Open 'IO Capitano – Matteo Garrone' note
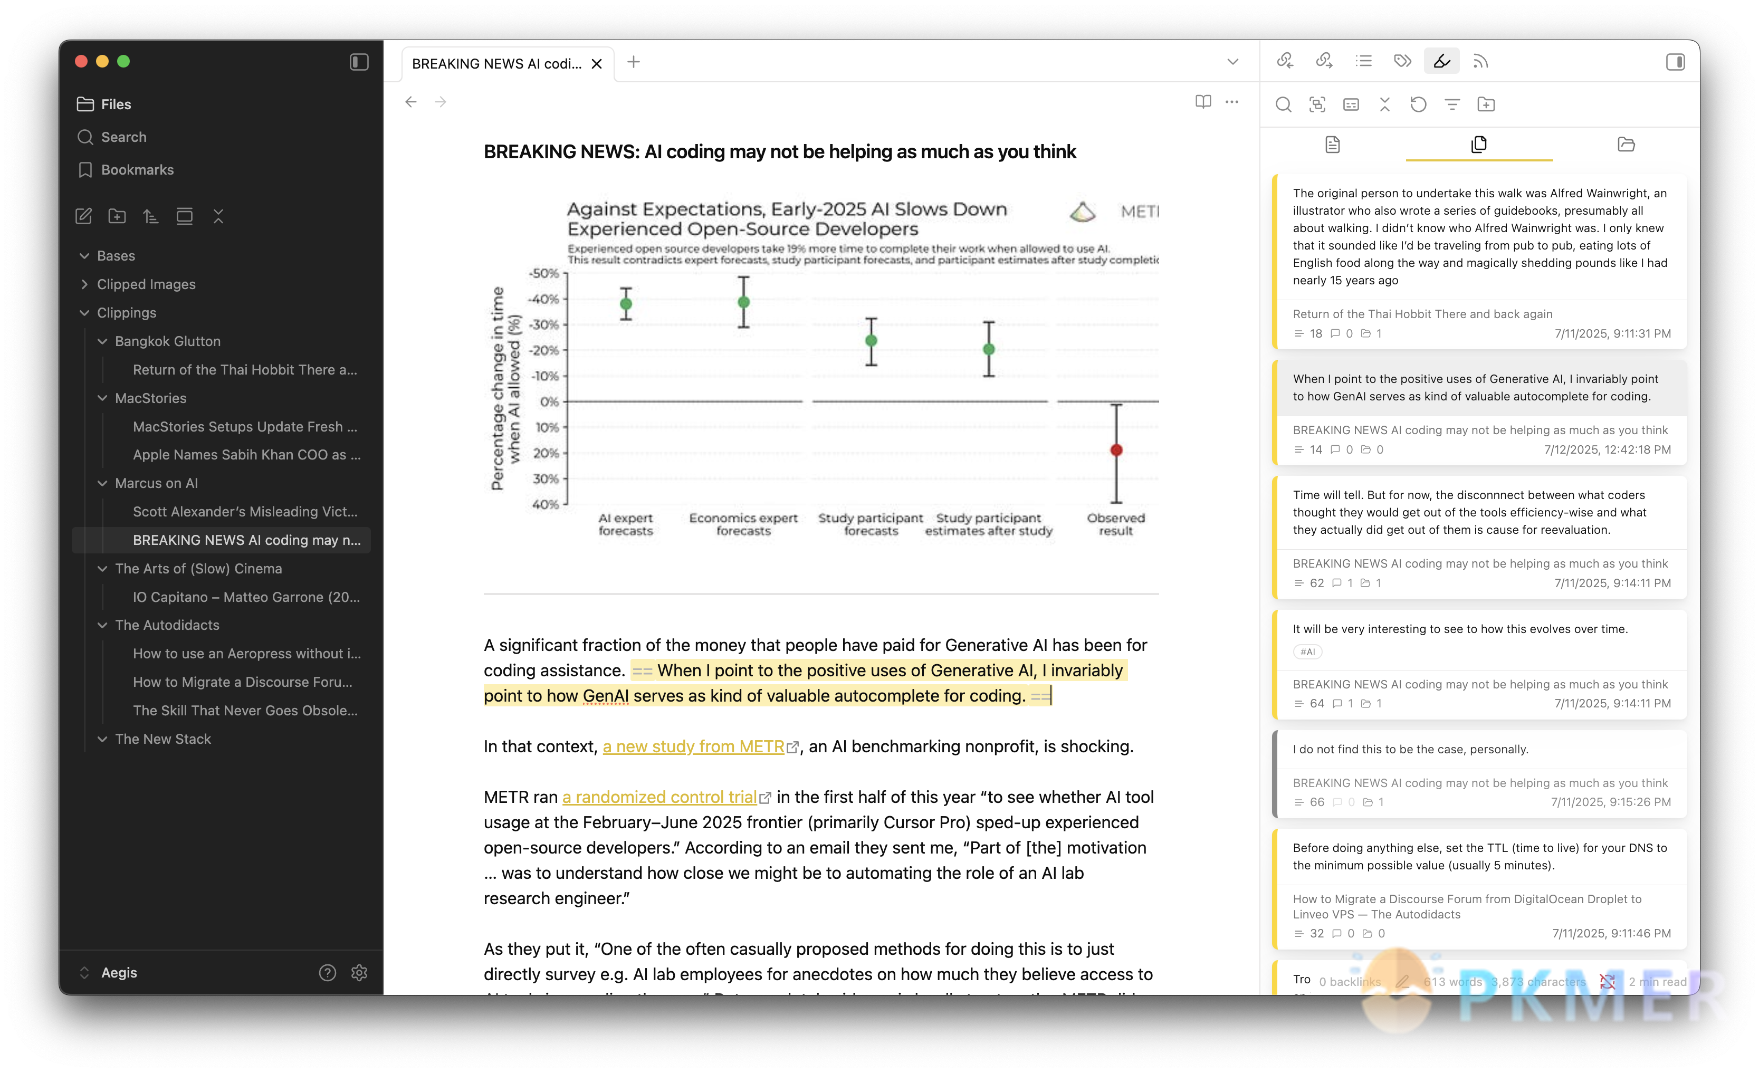This screenshot has width=1759, height=1073. pos(246,598)
